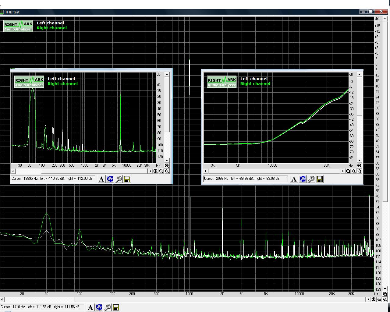The image size is (390, 312).
Task: Click 'Right channel' legend label in right inset graph
Action: (255, 83)
